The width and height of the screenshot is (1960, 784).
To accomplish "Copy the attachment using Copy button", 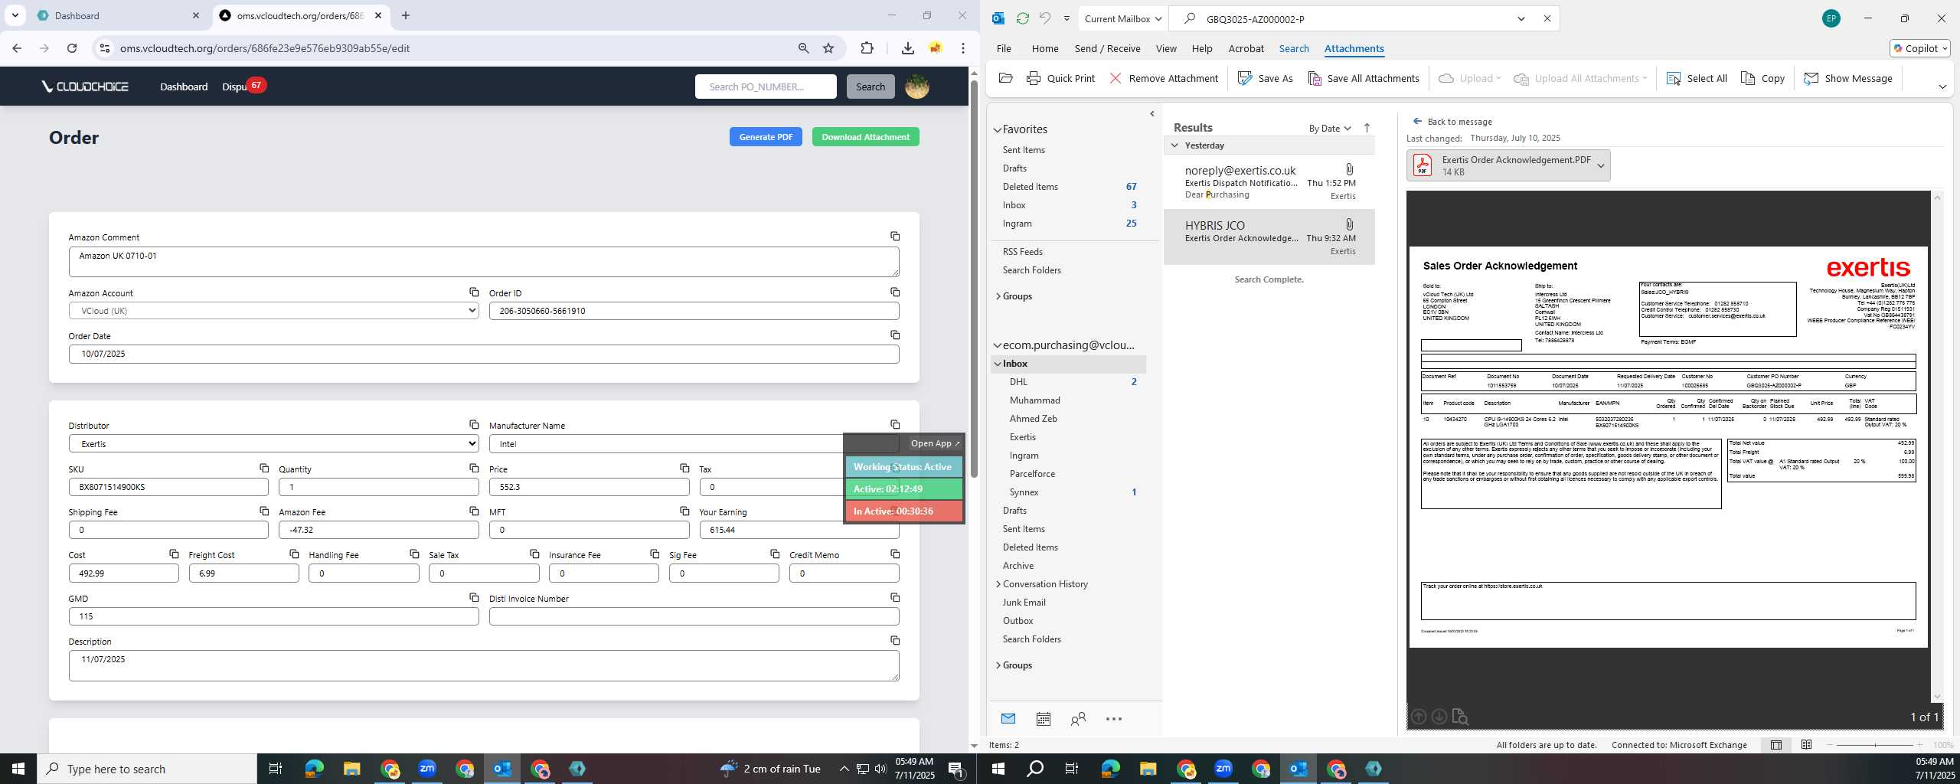I will coord(1762,78).
